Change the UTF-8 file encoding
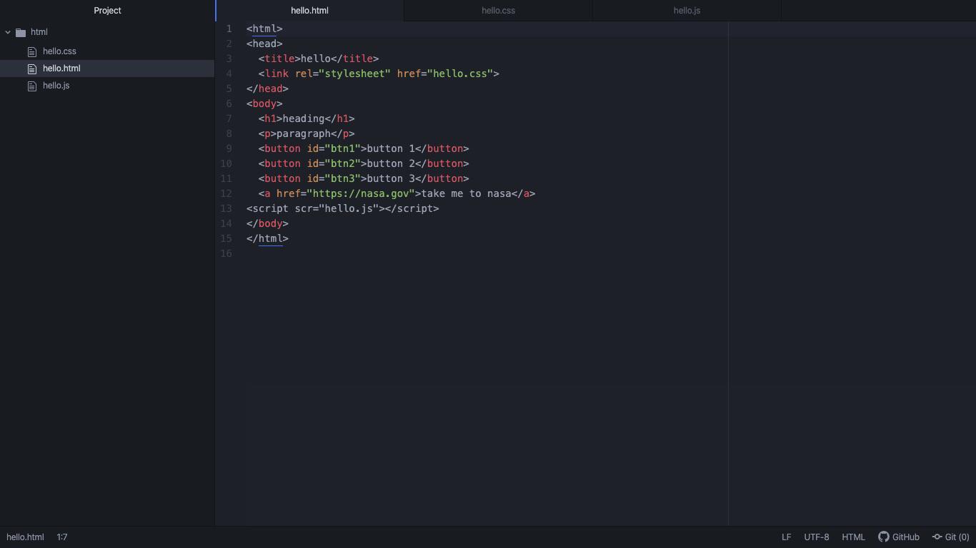 [817, 537]
